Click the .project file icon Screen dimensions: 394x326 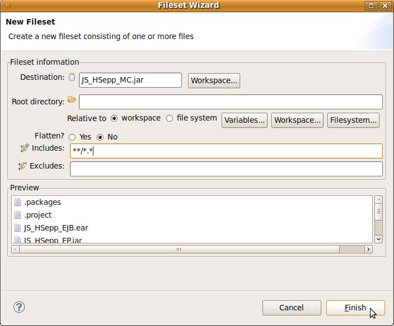17,215
